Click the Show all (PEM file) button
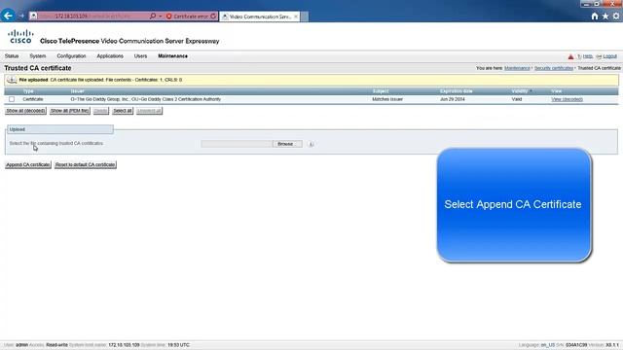The image size is (623, 350). coord(69,111)
